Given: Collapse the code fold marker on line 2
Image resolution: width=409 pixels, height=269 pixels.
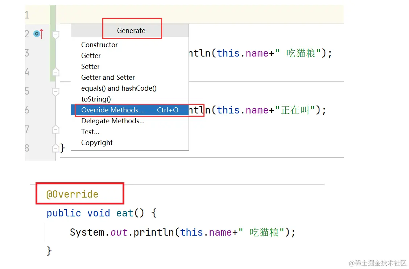Looking at the screenshot, I should click(55, 34).
